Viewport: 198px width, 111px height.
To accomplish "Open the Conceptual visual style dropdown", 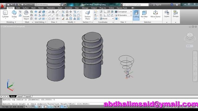I will tap(123, 12).
